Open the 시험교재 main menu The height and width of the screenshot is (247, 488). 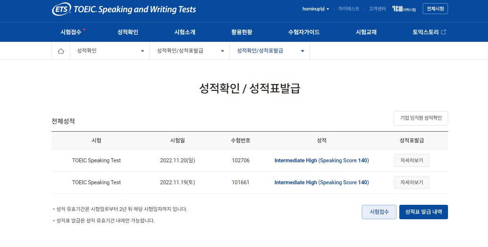point(366,32)
